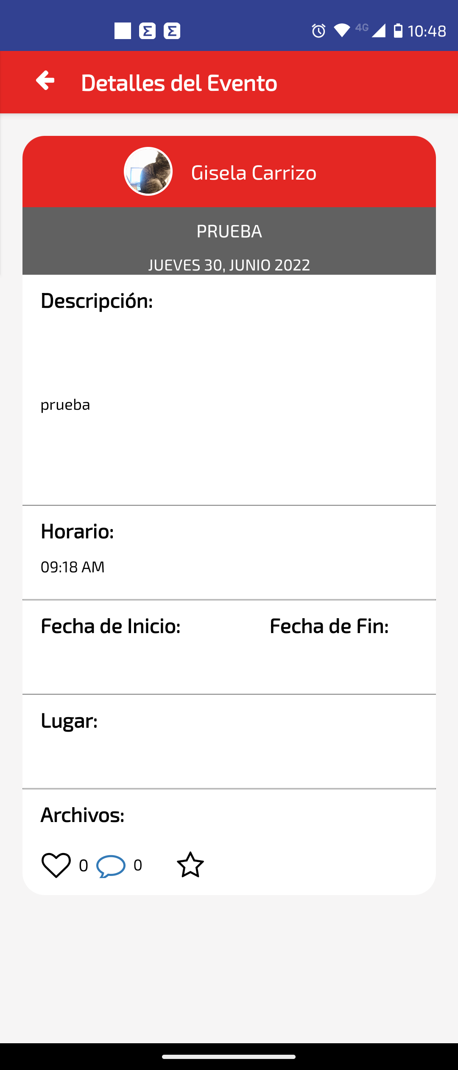
Task: Open Gisela Carrizo's profile picture
Action: click(x=148, y=172)
